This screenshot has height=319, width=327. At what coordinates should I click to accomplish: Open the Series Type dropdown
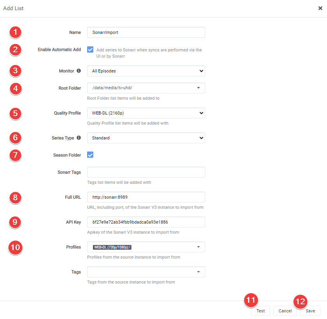(146, 138)
